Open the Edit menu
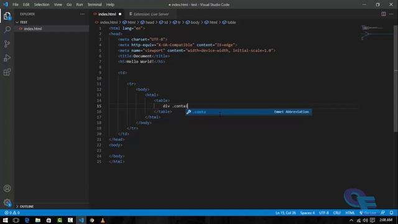The image size is (398, 224). [x=26, y=4]
